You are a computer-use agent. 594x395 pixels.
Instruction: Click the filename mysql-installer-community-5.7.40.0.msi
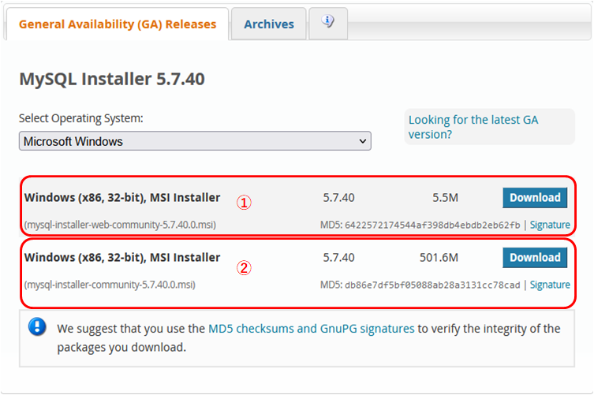pos(110,285)
